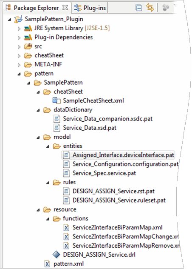Select DESIGN_ASSIGN_Service.rst.pat file name

113,191
